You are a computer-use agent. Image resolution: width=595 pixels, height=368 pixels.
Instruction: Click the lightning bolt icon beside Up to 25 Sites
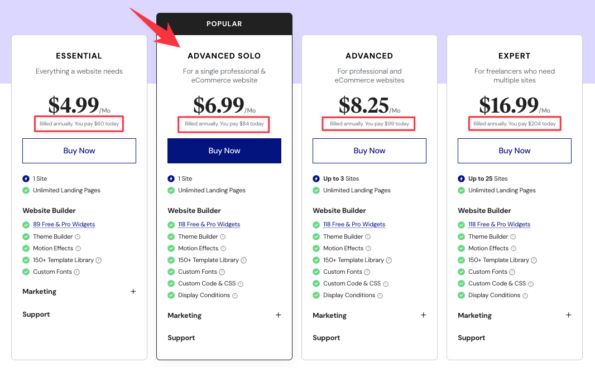[x=460, y=178]
